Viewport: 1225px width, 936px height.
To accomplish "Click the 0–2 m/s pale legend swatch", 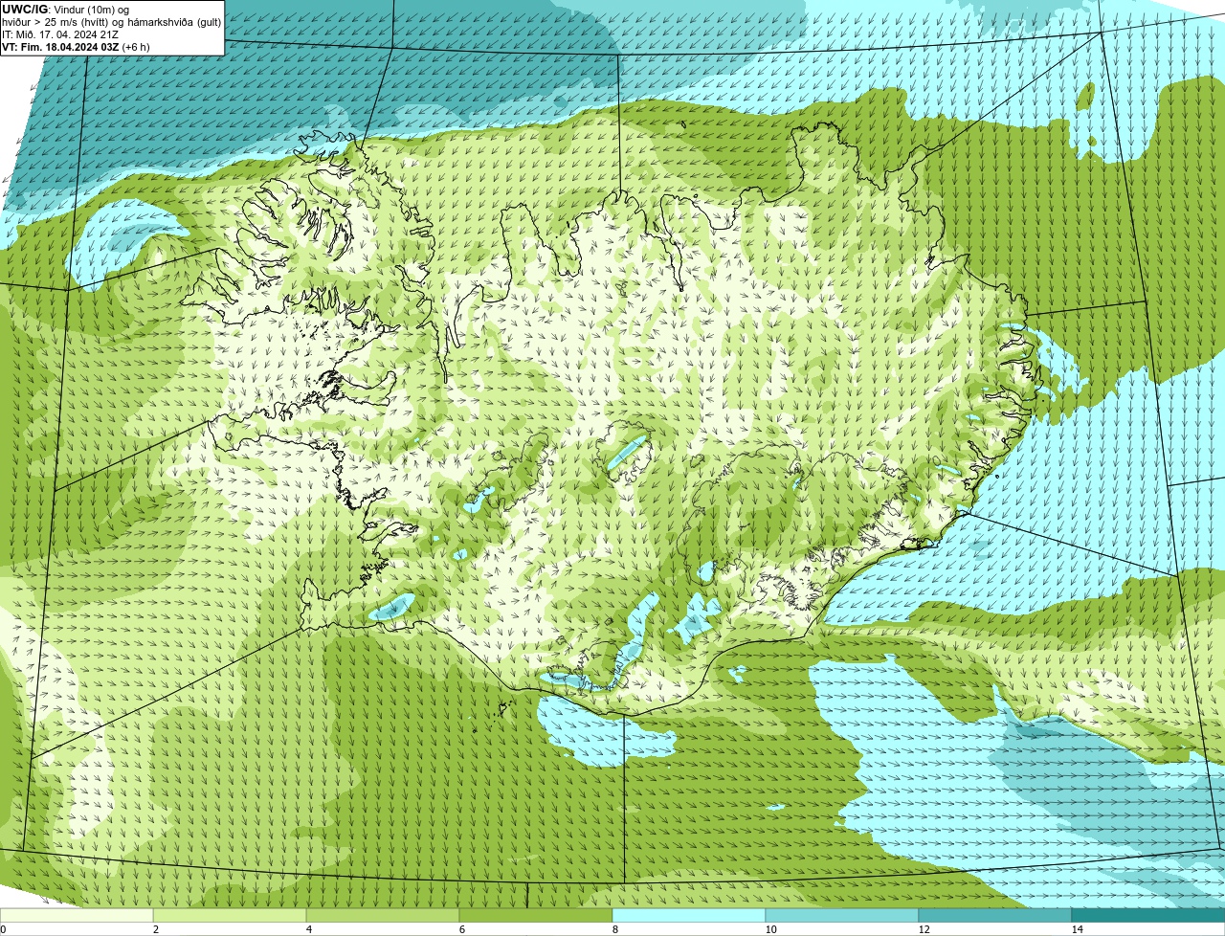I will [x=77, y=915].
